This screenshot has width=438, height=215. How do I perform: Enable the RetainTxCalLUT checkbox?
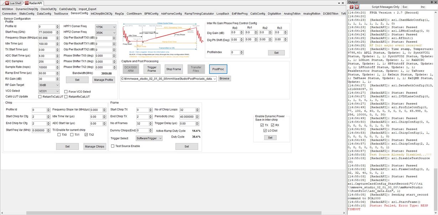point(40,97)
